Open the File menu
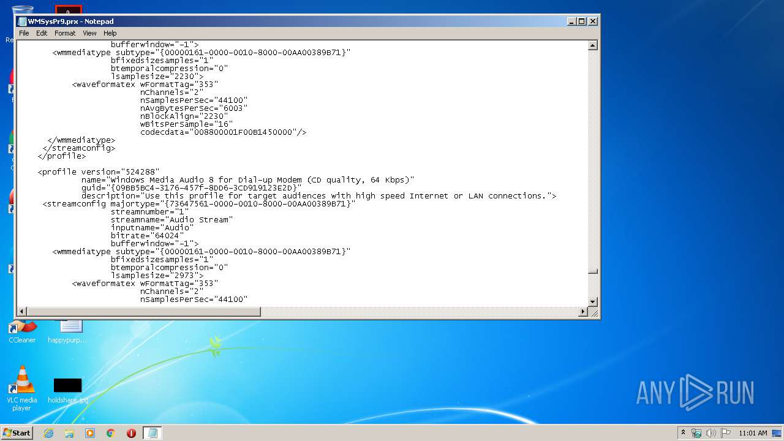Viewport: 784px width, 441px height. click(x=24, y=33)
